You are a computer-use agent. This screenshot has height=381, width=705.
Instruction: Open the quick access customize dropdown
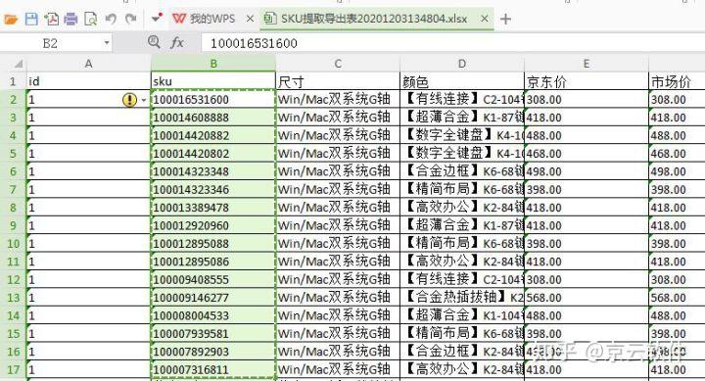pyautogui.click(x=157, y=19)
